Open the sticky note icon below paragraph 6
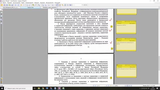Viewport: 160px width, 90px height. tap(112, 49)
